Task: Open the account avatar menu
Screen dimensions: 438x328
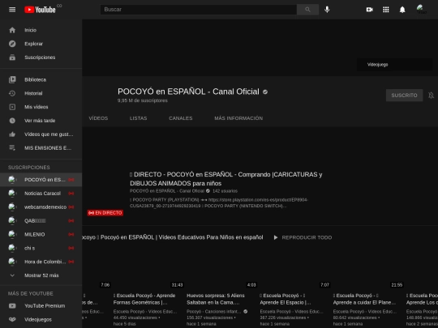Action: point(421,10)
